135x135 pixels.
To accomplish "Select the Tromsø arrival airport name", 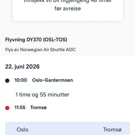I will [x=38, y=107].
